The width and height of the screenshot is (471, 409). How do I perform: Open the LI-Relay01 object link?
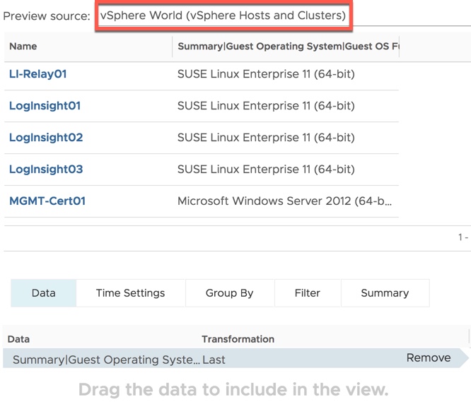[38, 74]
